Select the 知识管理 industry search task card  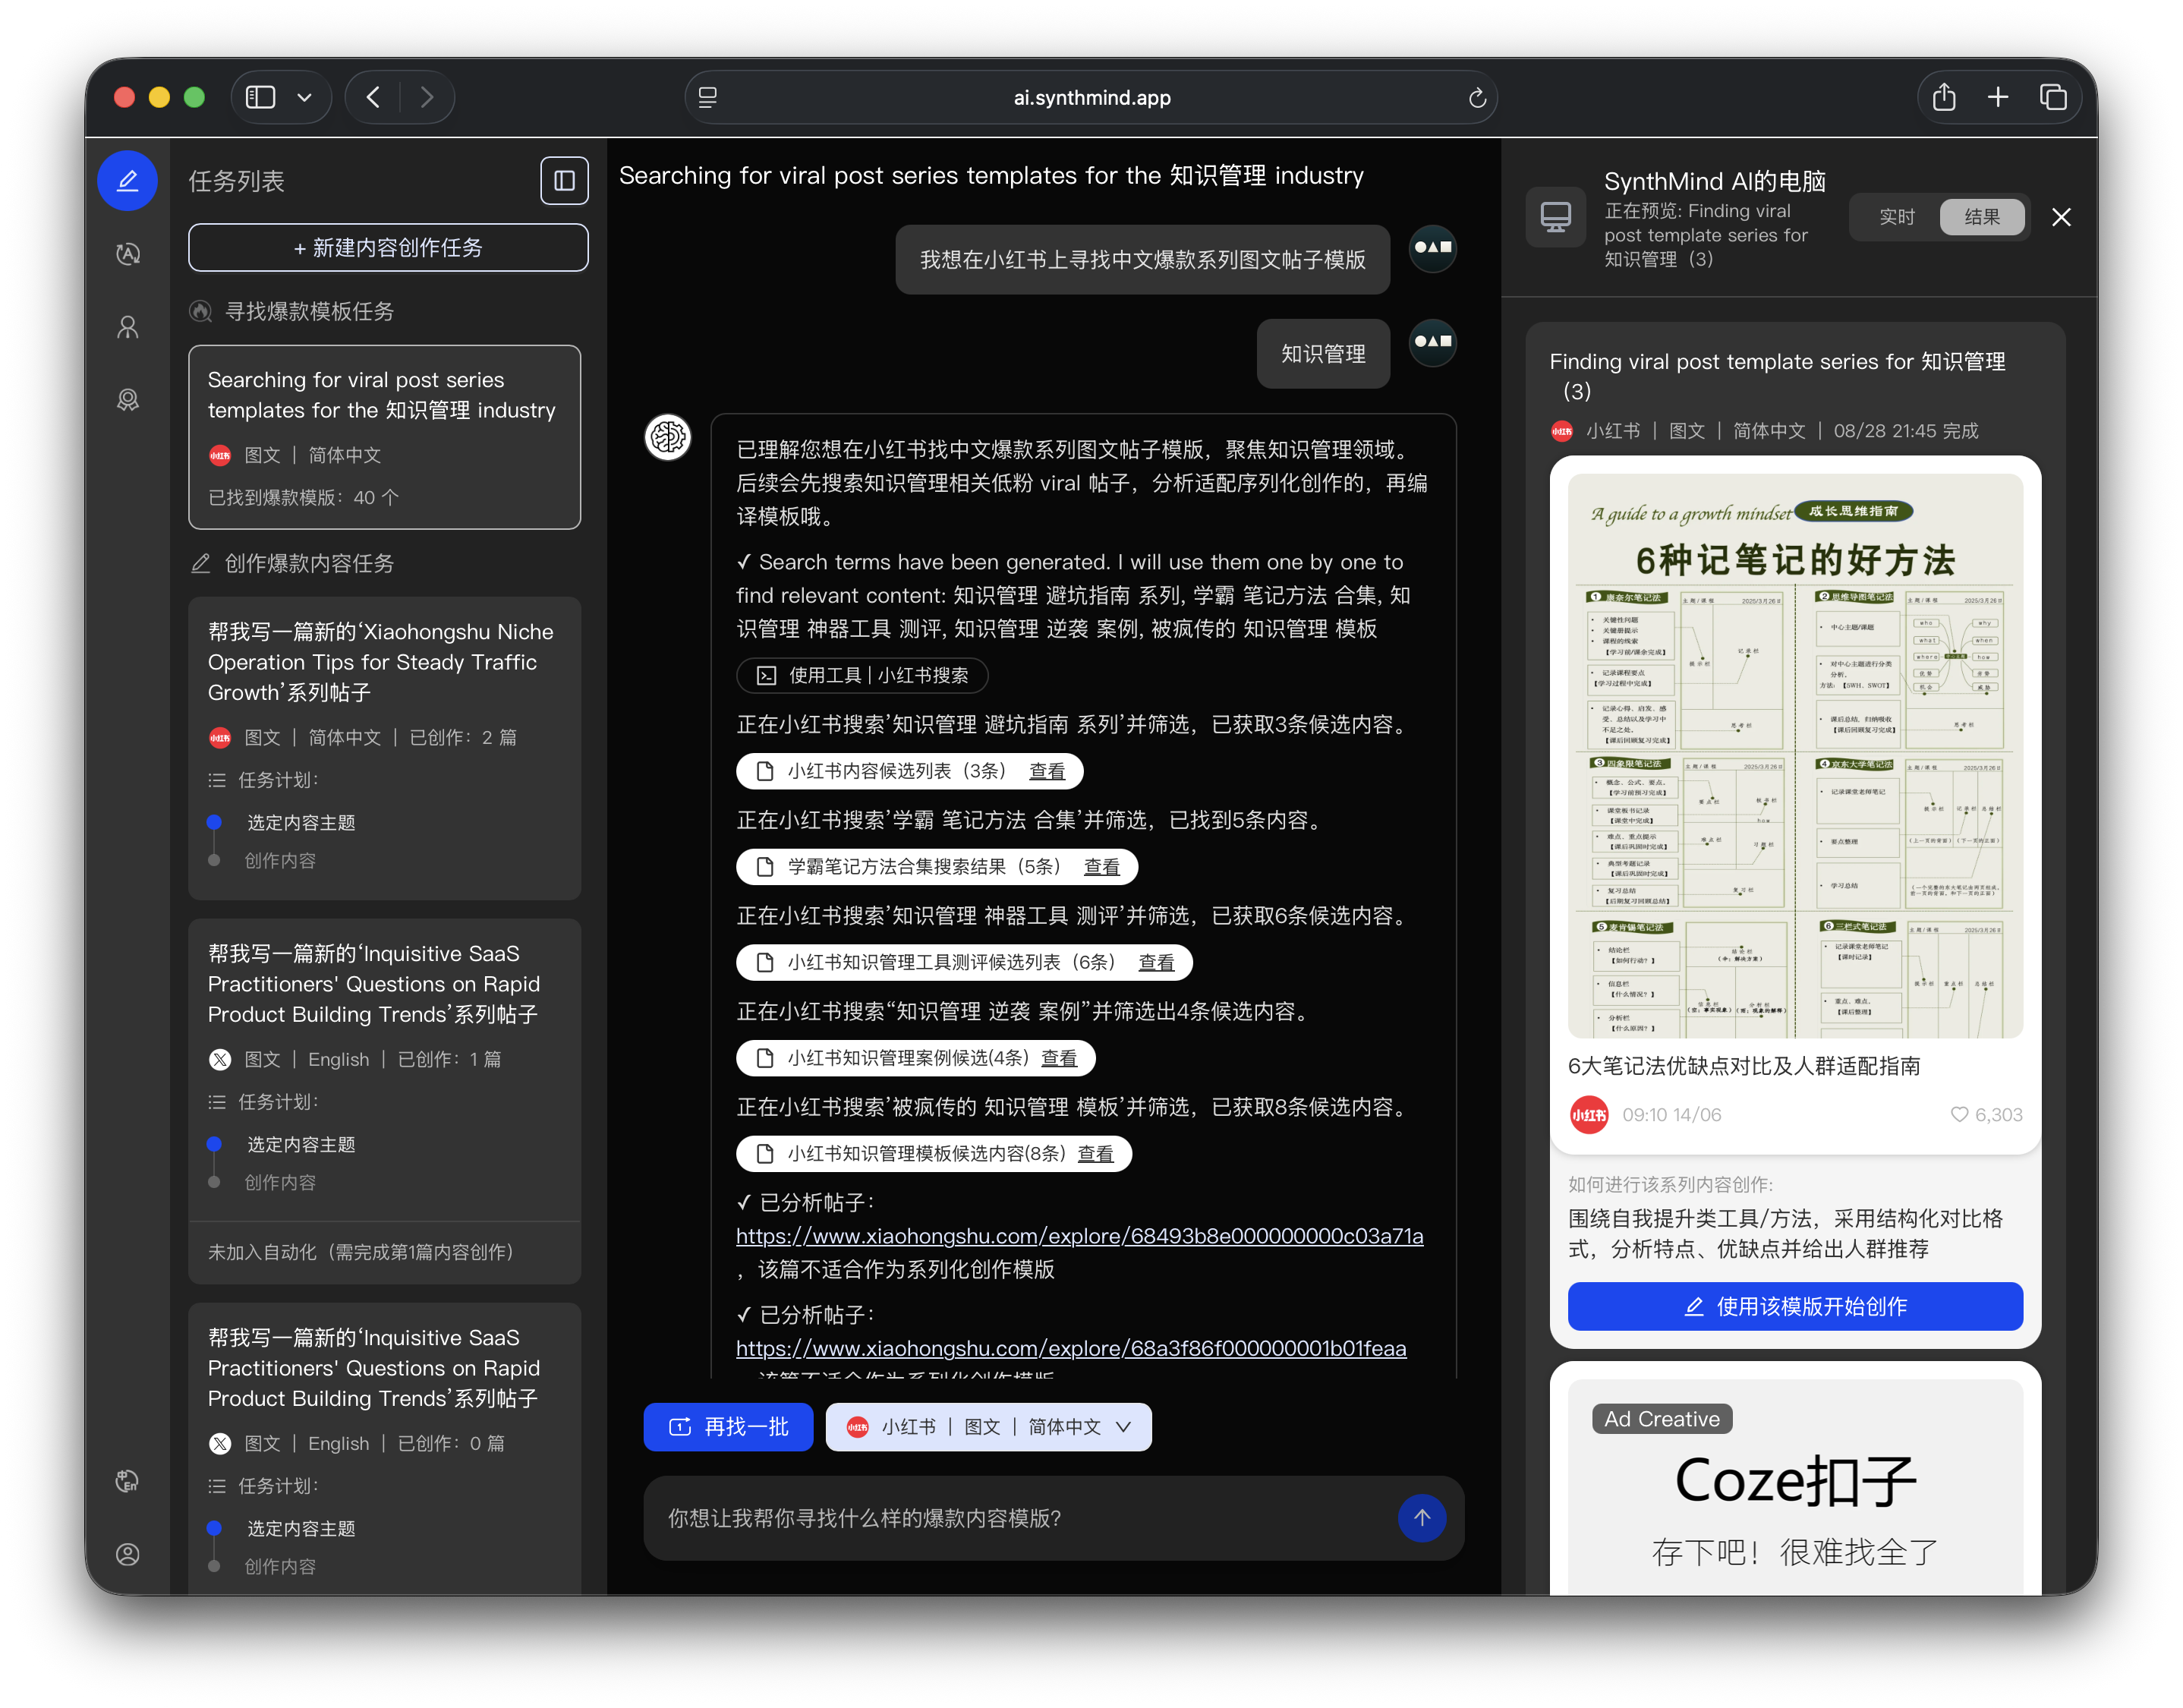(x=384, y=437)
